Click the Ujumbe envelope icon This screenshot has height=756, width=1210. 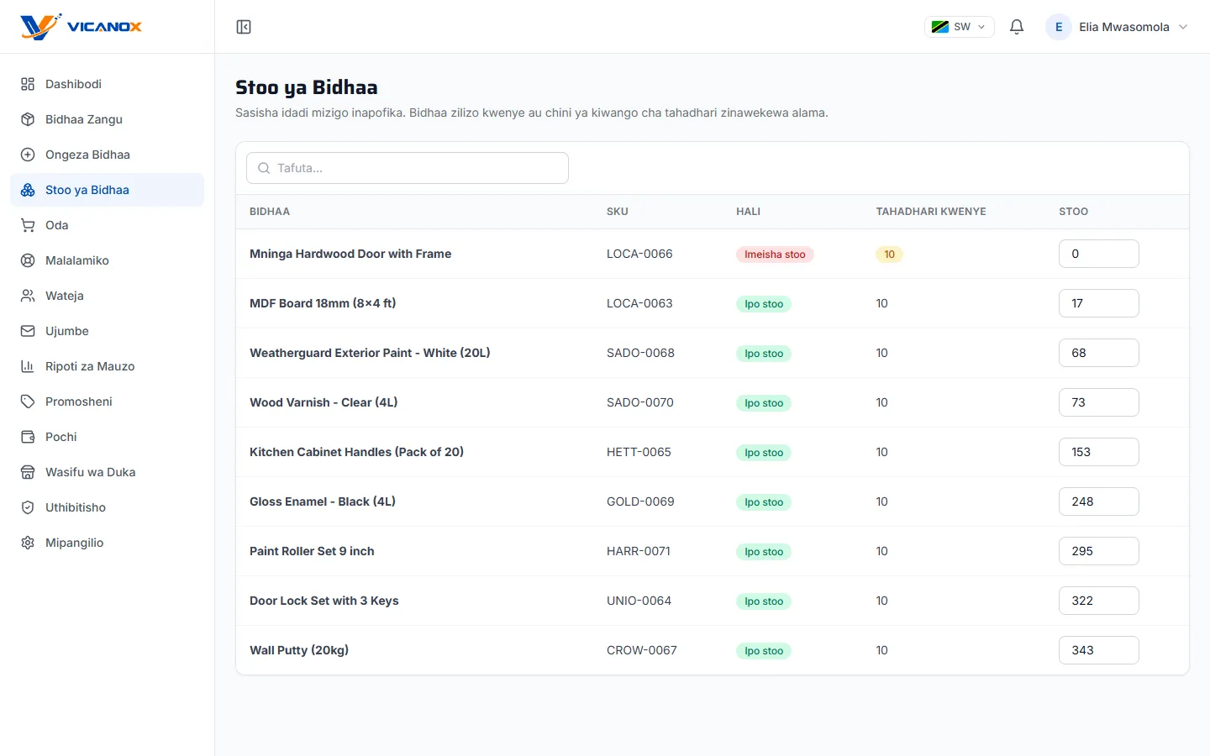(28, 331)
